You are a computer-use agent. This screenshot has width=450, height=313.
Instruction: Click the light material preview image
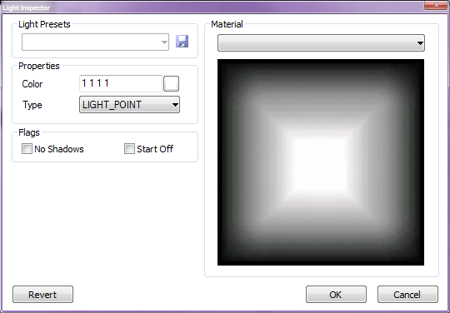pos(321,162)
